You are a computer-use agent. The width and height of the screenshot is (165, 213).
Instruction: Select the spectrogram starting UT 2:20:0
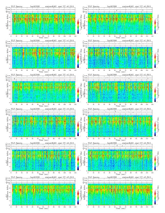click(43, 92)
